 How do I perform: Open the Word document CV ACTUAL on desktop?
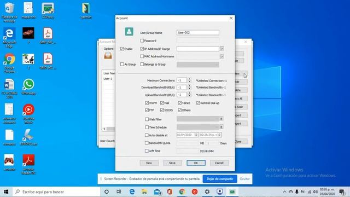[9, 89]
